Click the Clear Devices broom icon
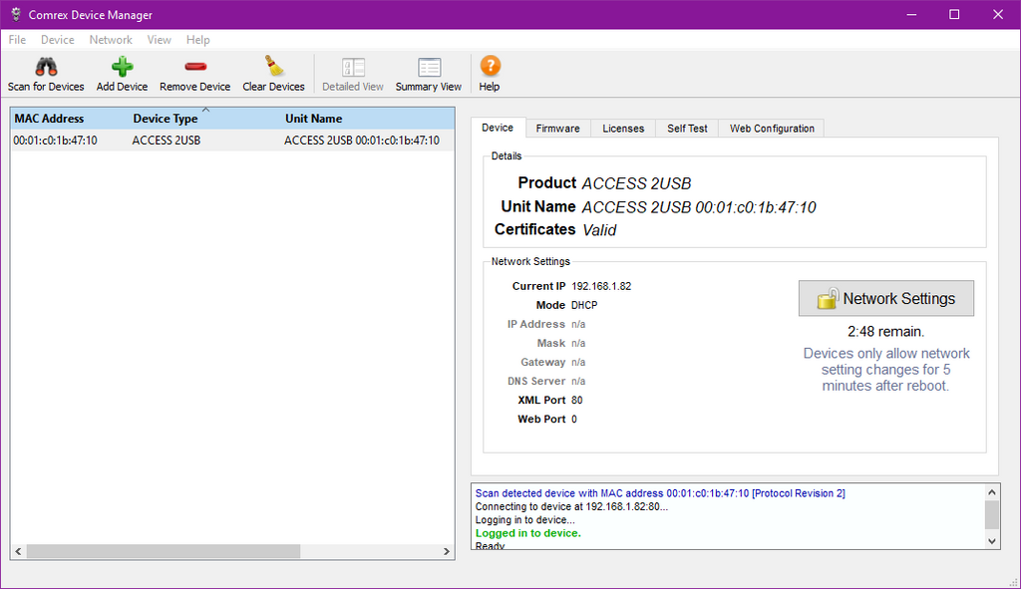 [273, 66]
